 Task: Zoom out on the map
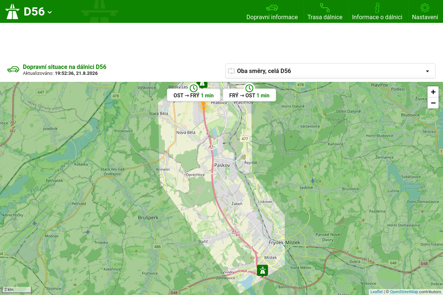(x=433, y=103)
